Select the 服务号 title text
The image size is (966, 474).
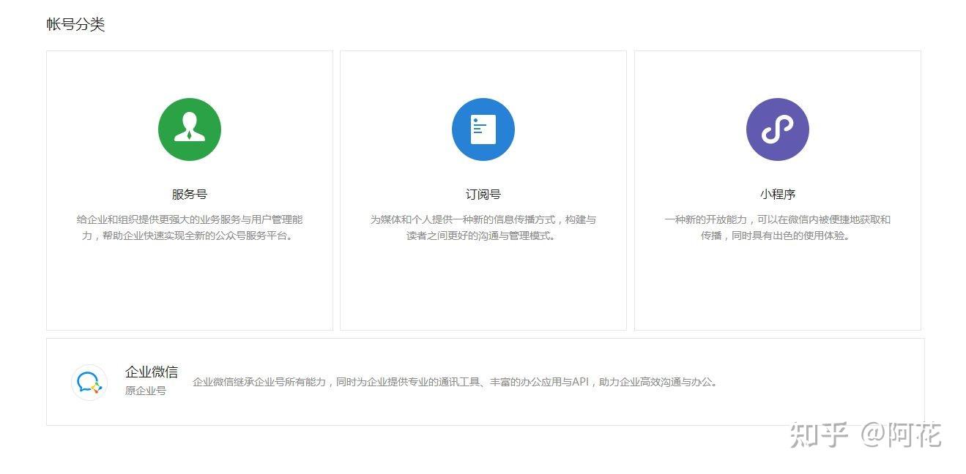190,195
